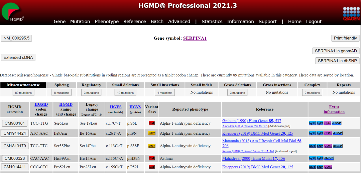Click the Extended cDNA button
The width and height of the screenshot is (361, 173).
click(x=18, y=58)
